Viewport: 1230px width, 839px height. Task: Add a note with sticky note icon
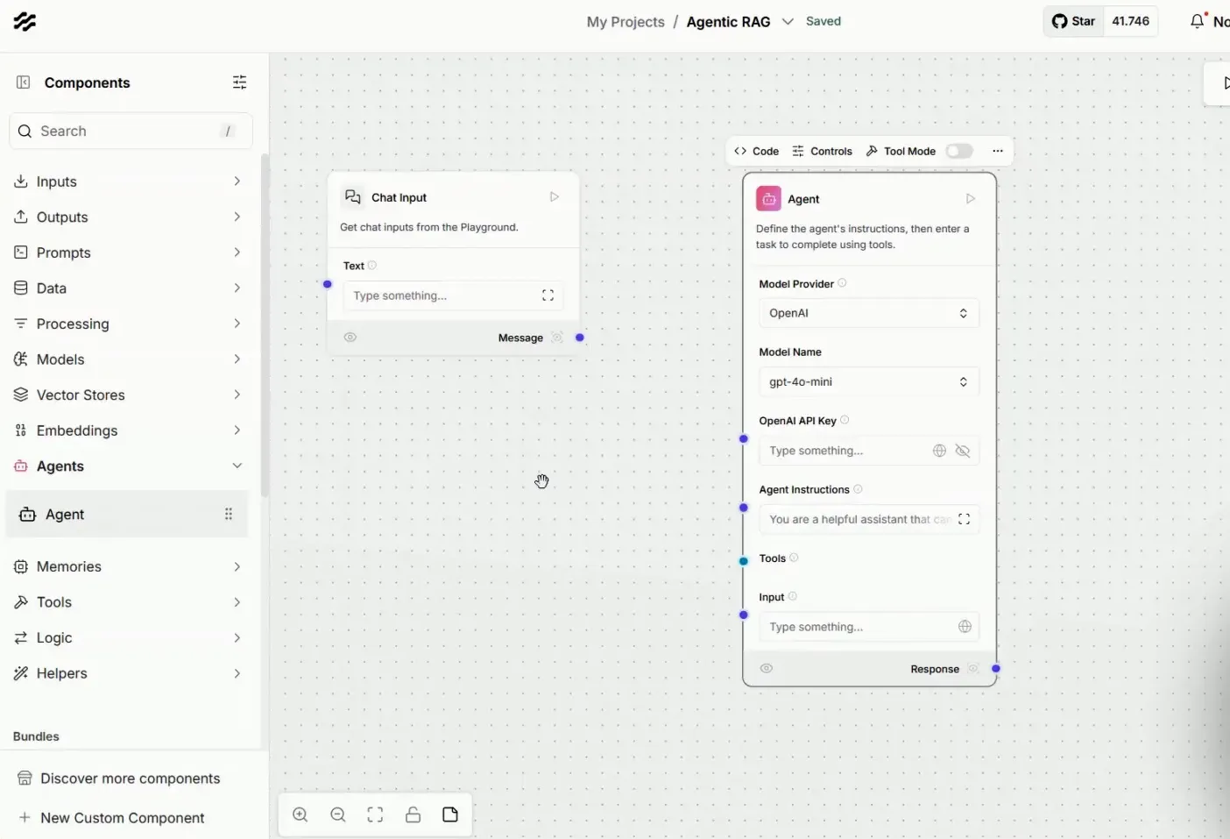pos(450,814)
